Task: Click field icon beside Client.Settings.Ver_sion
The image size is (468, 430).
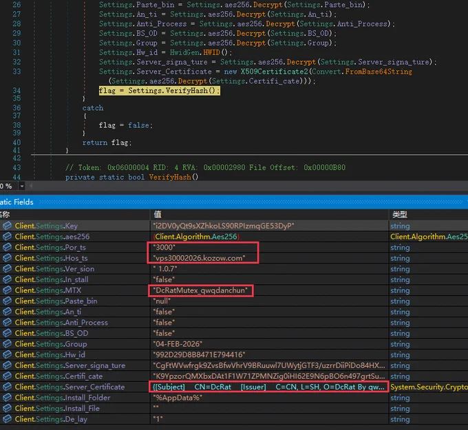Action: (x=7, y=269)
